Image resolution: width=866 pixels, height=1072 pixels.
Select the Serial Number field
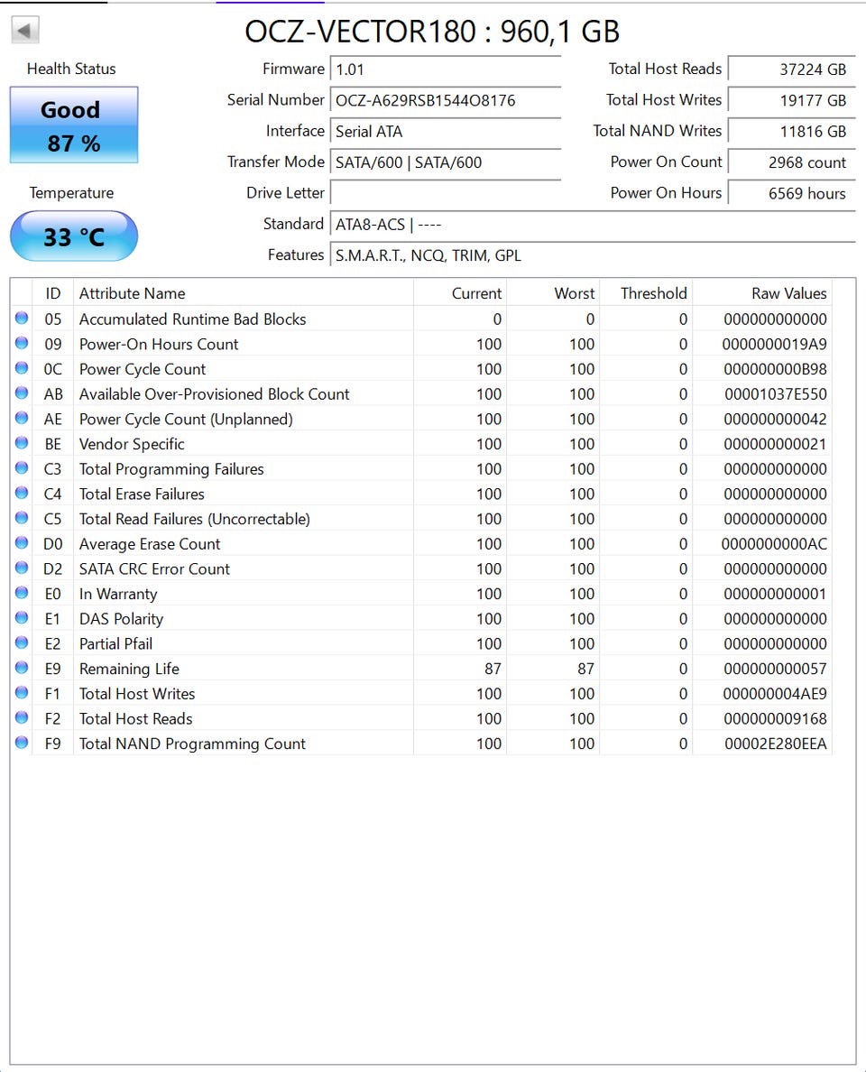446,100
